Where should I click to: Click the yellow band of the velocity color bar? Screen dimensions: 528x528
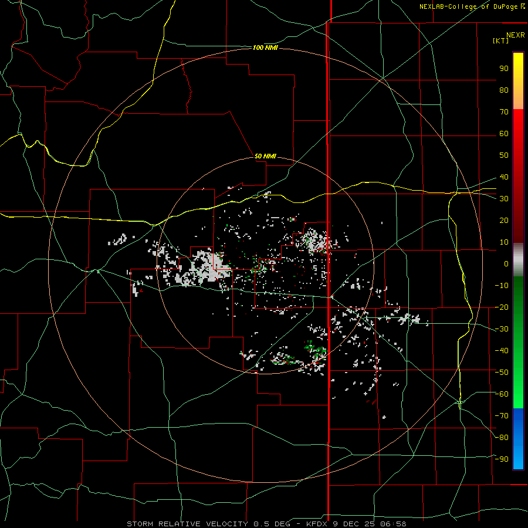(x=518, y=81)
